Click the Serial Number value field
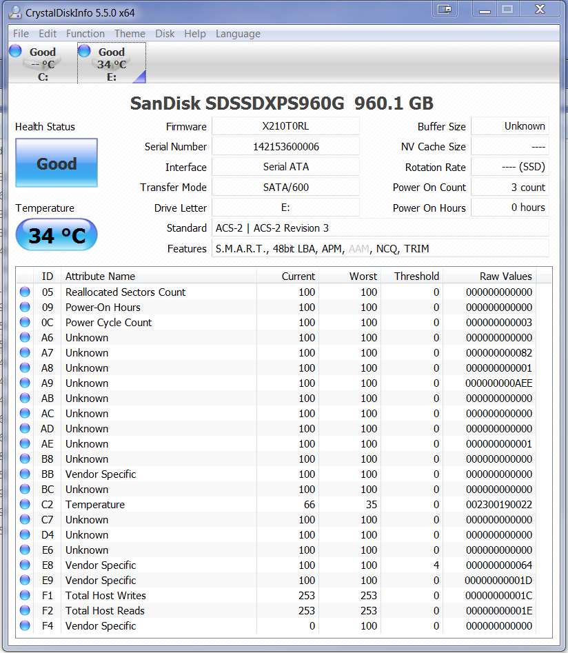This screenshot has width=568, height=653. coord(285,147)
